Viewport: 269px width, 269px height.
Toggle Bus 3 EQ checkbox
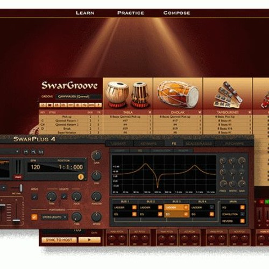(186, 214)
